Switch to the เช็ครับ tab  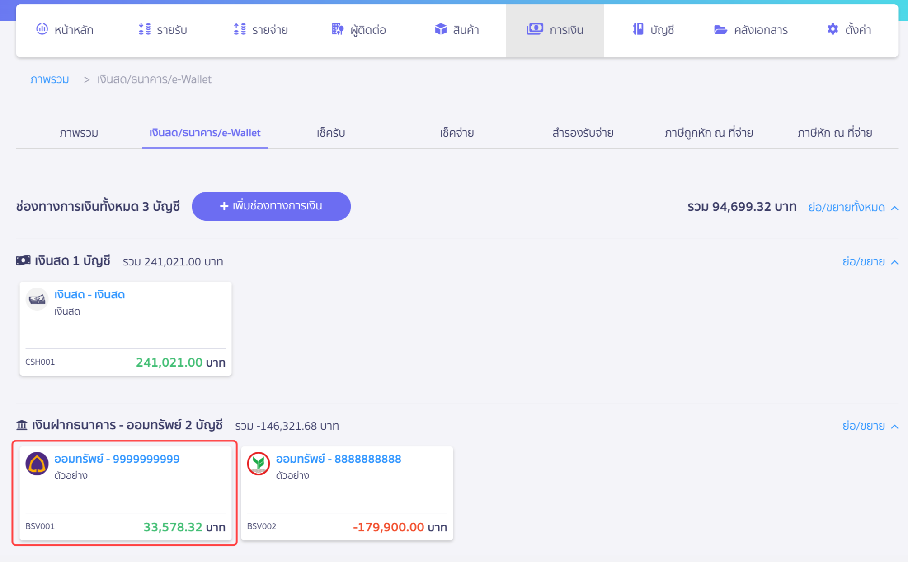tap(331, 133)
